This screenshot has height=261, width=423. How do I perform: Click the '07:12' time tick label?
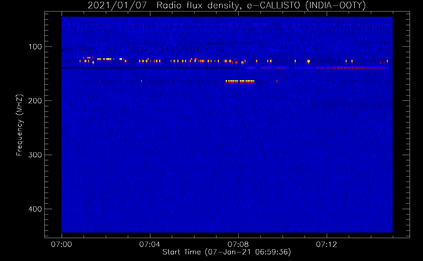[327, 244]
